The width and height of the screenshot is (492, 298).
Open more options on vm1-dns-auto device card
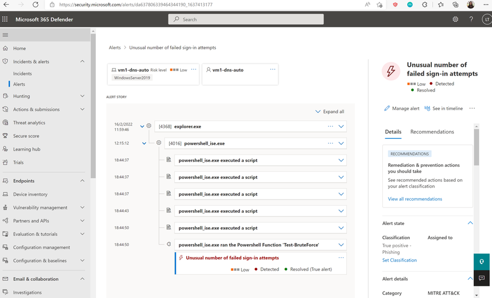pyautogui.click(x=194, y=69)
